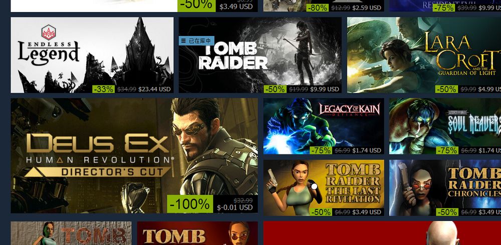Viewport: 501px width, 245px height.
Task: Open Tomb Raider The Last Revelation tile
Action: (324, 188)
